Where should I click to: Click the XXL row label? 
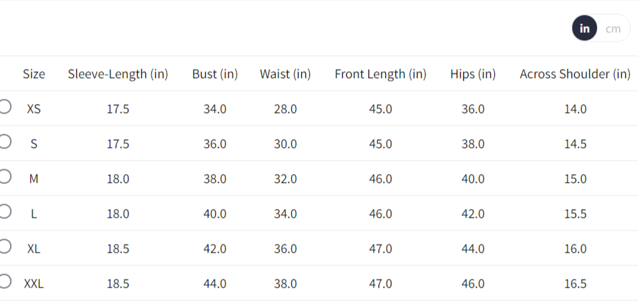point(34,284)
